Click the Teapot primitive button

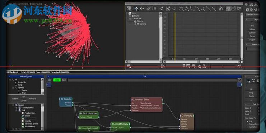pos(252,40)
